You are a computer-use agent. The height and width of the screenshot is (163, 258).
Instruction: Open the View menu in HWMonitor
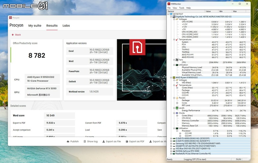(x=175, y=8)
